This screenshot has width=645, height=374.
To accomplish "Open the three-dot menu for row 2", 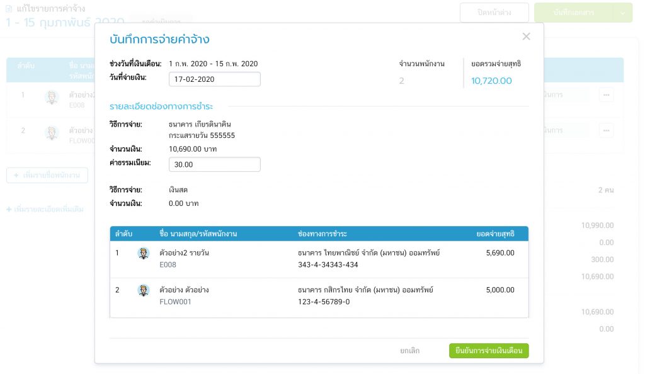I will (606, 130).
